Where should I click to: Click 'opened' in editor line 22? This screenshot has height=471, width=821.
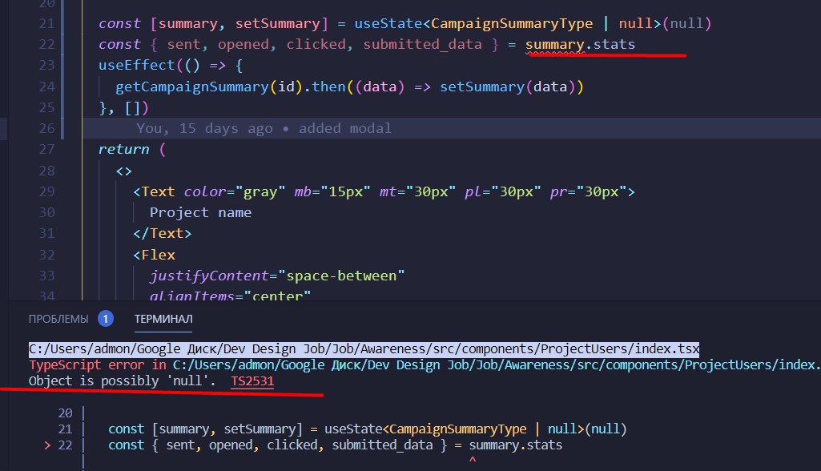point(243,45)
